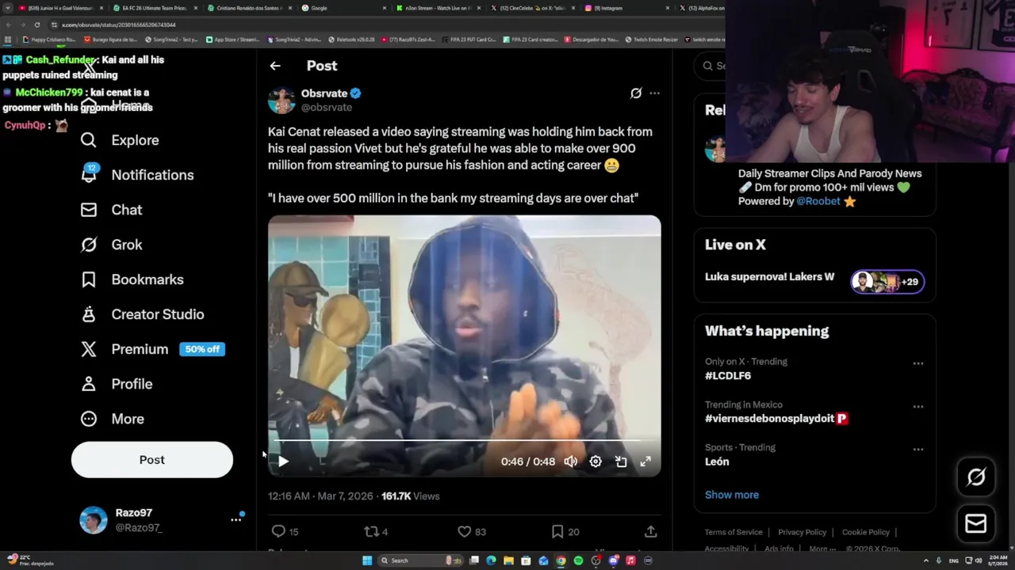This screenshot has height=570, width=1015.
Task: Play the Kai Cenat video
Action: [283, 462]
